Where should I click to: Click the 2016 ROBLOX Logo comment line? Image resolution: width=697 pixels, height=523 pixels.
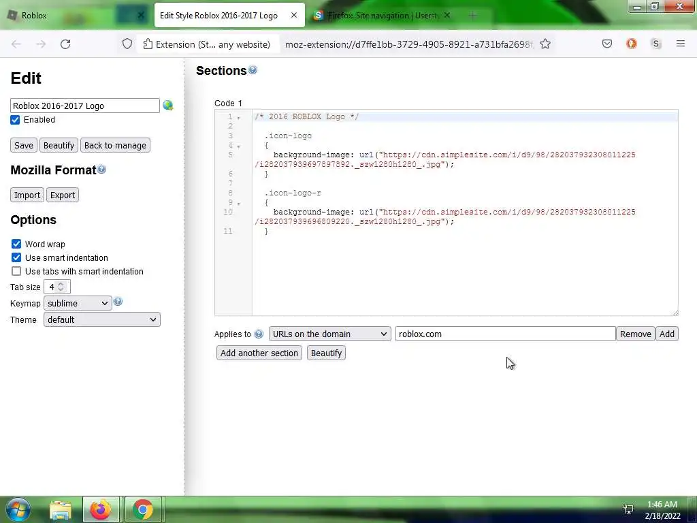[306, 116]
